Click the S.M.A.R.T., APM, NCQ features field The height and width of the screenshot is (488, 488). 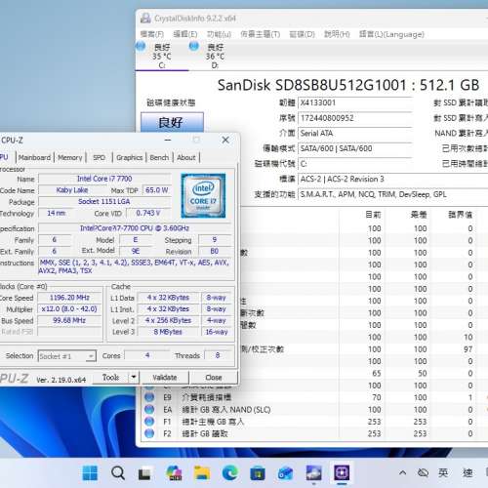click(x=393, y=194)
